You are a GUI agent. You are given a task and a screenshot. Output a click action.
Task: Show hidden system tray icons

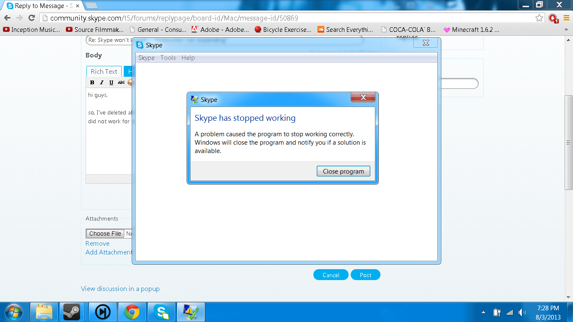tap(484, 312)
